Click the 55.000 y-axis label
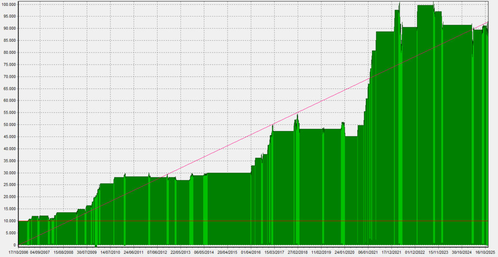498x257 pixels. (x=9, y=113)
